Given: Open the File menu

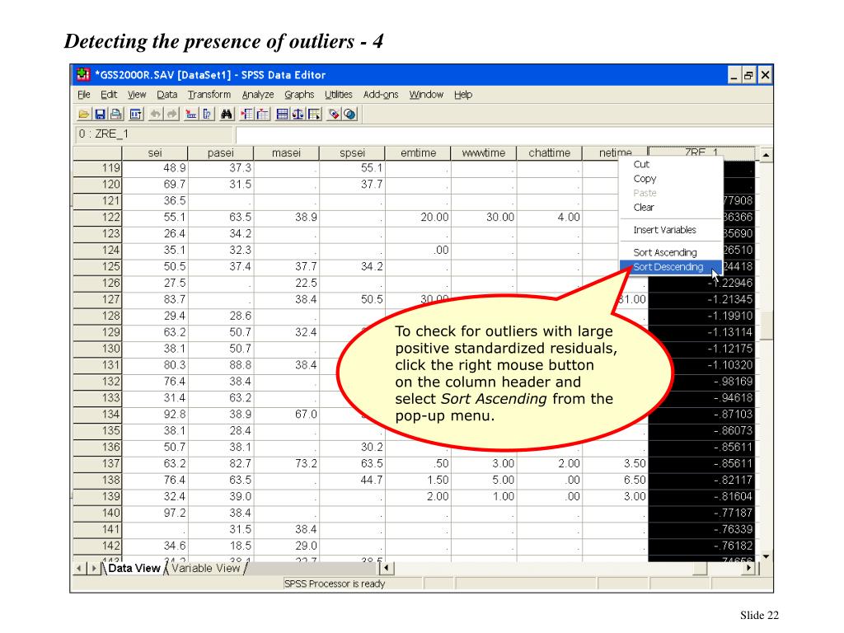Looking at the screenshot, I should [84, 95].
